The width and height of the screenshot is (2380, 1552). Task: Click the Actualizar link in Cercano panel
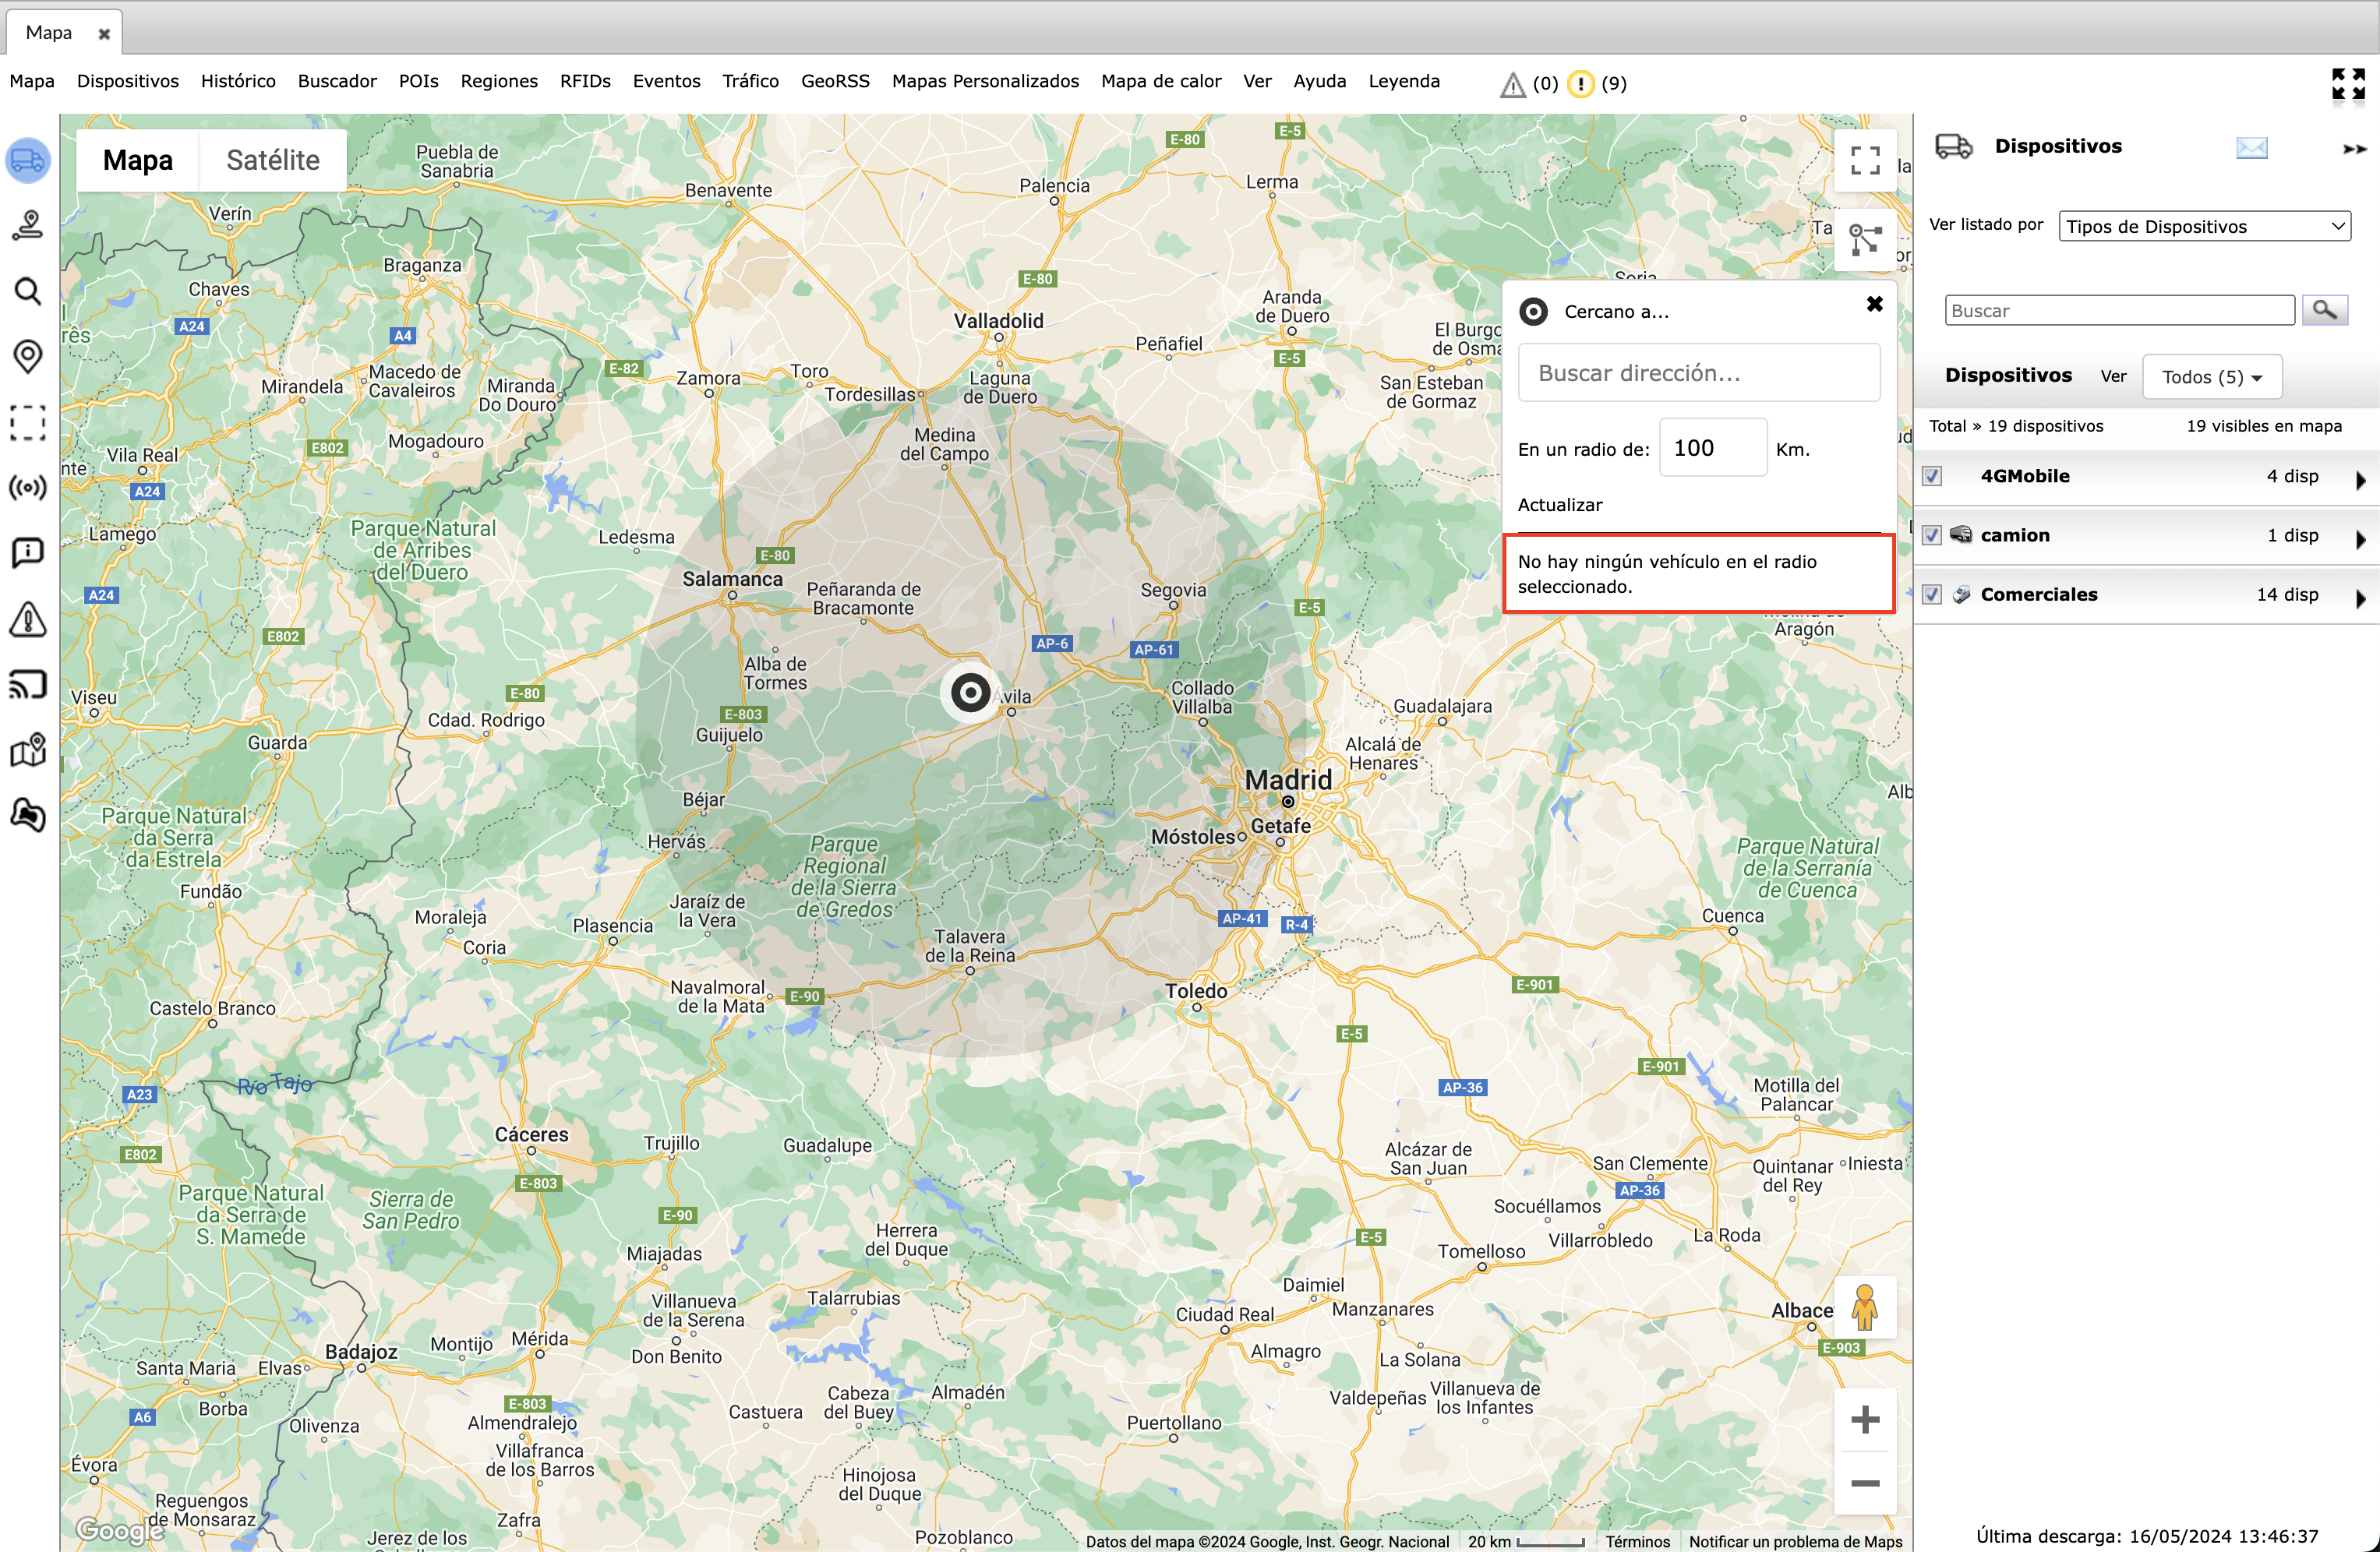[1560, 505]
